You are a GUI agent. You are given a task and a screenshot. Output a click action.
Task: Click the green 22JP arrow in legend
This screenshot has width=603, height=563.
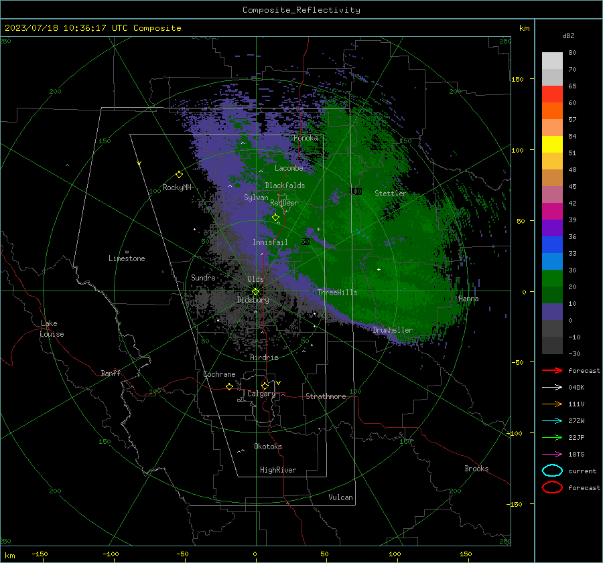click(552, 437)
